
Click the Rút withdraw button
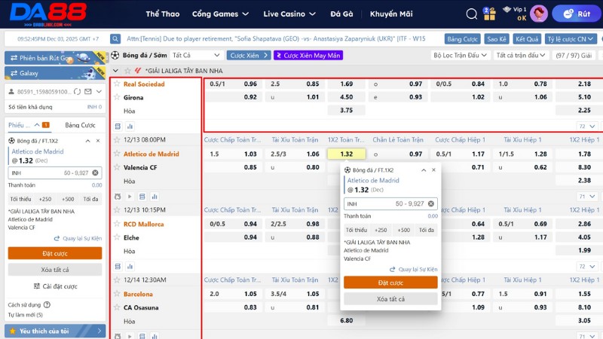[x=576, y=14]
